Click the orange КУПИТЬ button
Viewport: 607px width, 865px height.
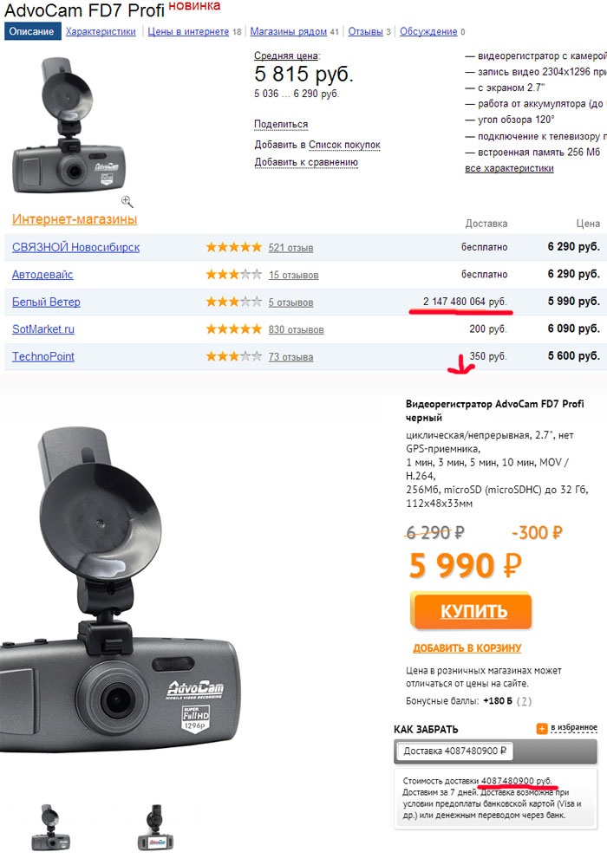pos(471,611)
